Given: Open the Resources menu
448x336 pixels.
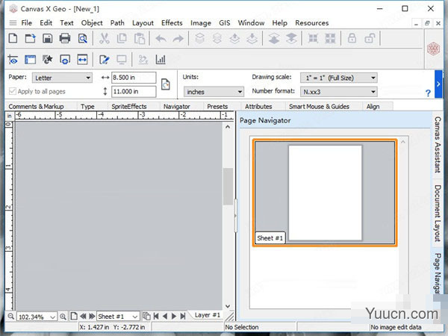Looking at the screenshot, I should point(311,23).
